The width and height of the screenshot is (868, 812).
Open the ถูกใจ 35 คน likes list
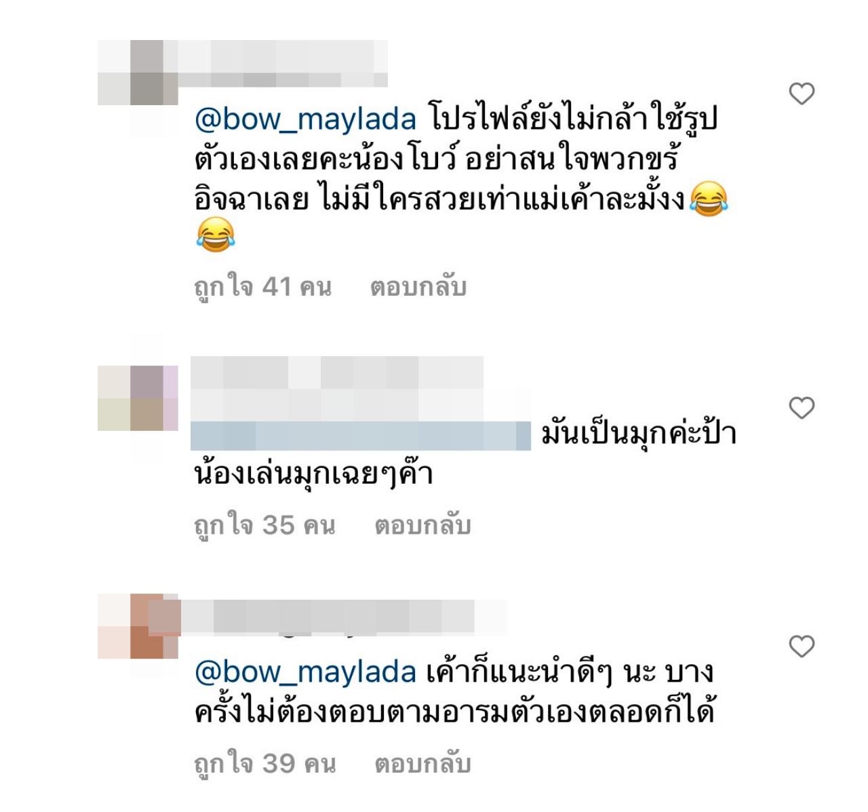click(264, 526)
